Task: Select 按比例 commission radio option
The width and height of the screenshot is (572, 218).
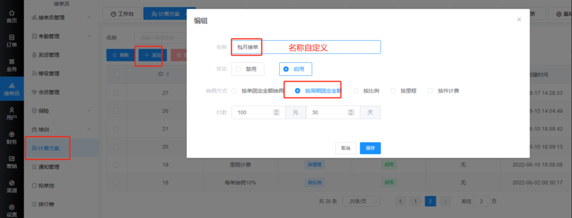Action: tap(356, 91)
